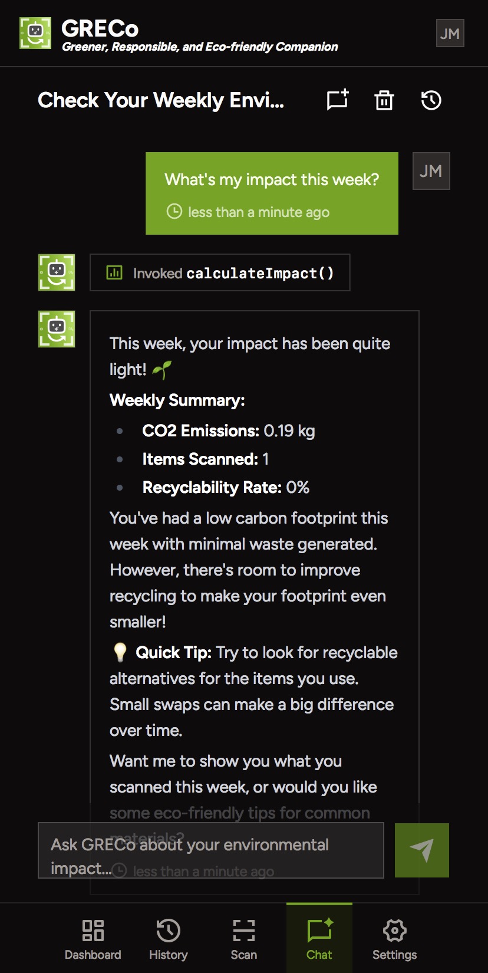Click the "What's my impact this week?" message
Image resolution: width=488 pixels, height=973 pixels.
click(272, 180)
